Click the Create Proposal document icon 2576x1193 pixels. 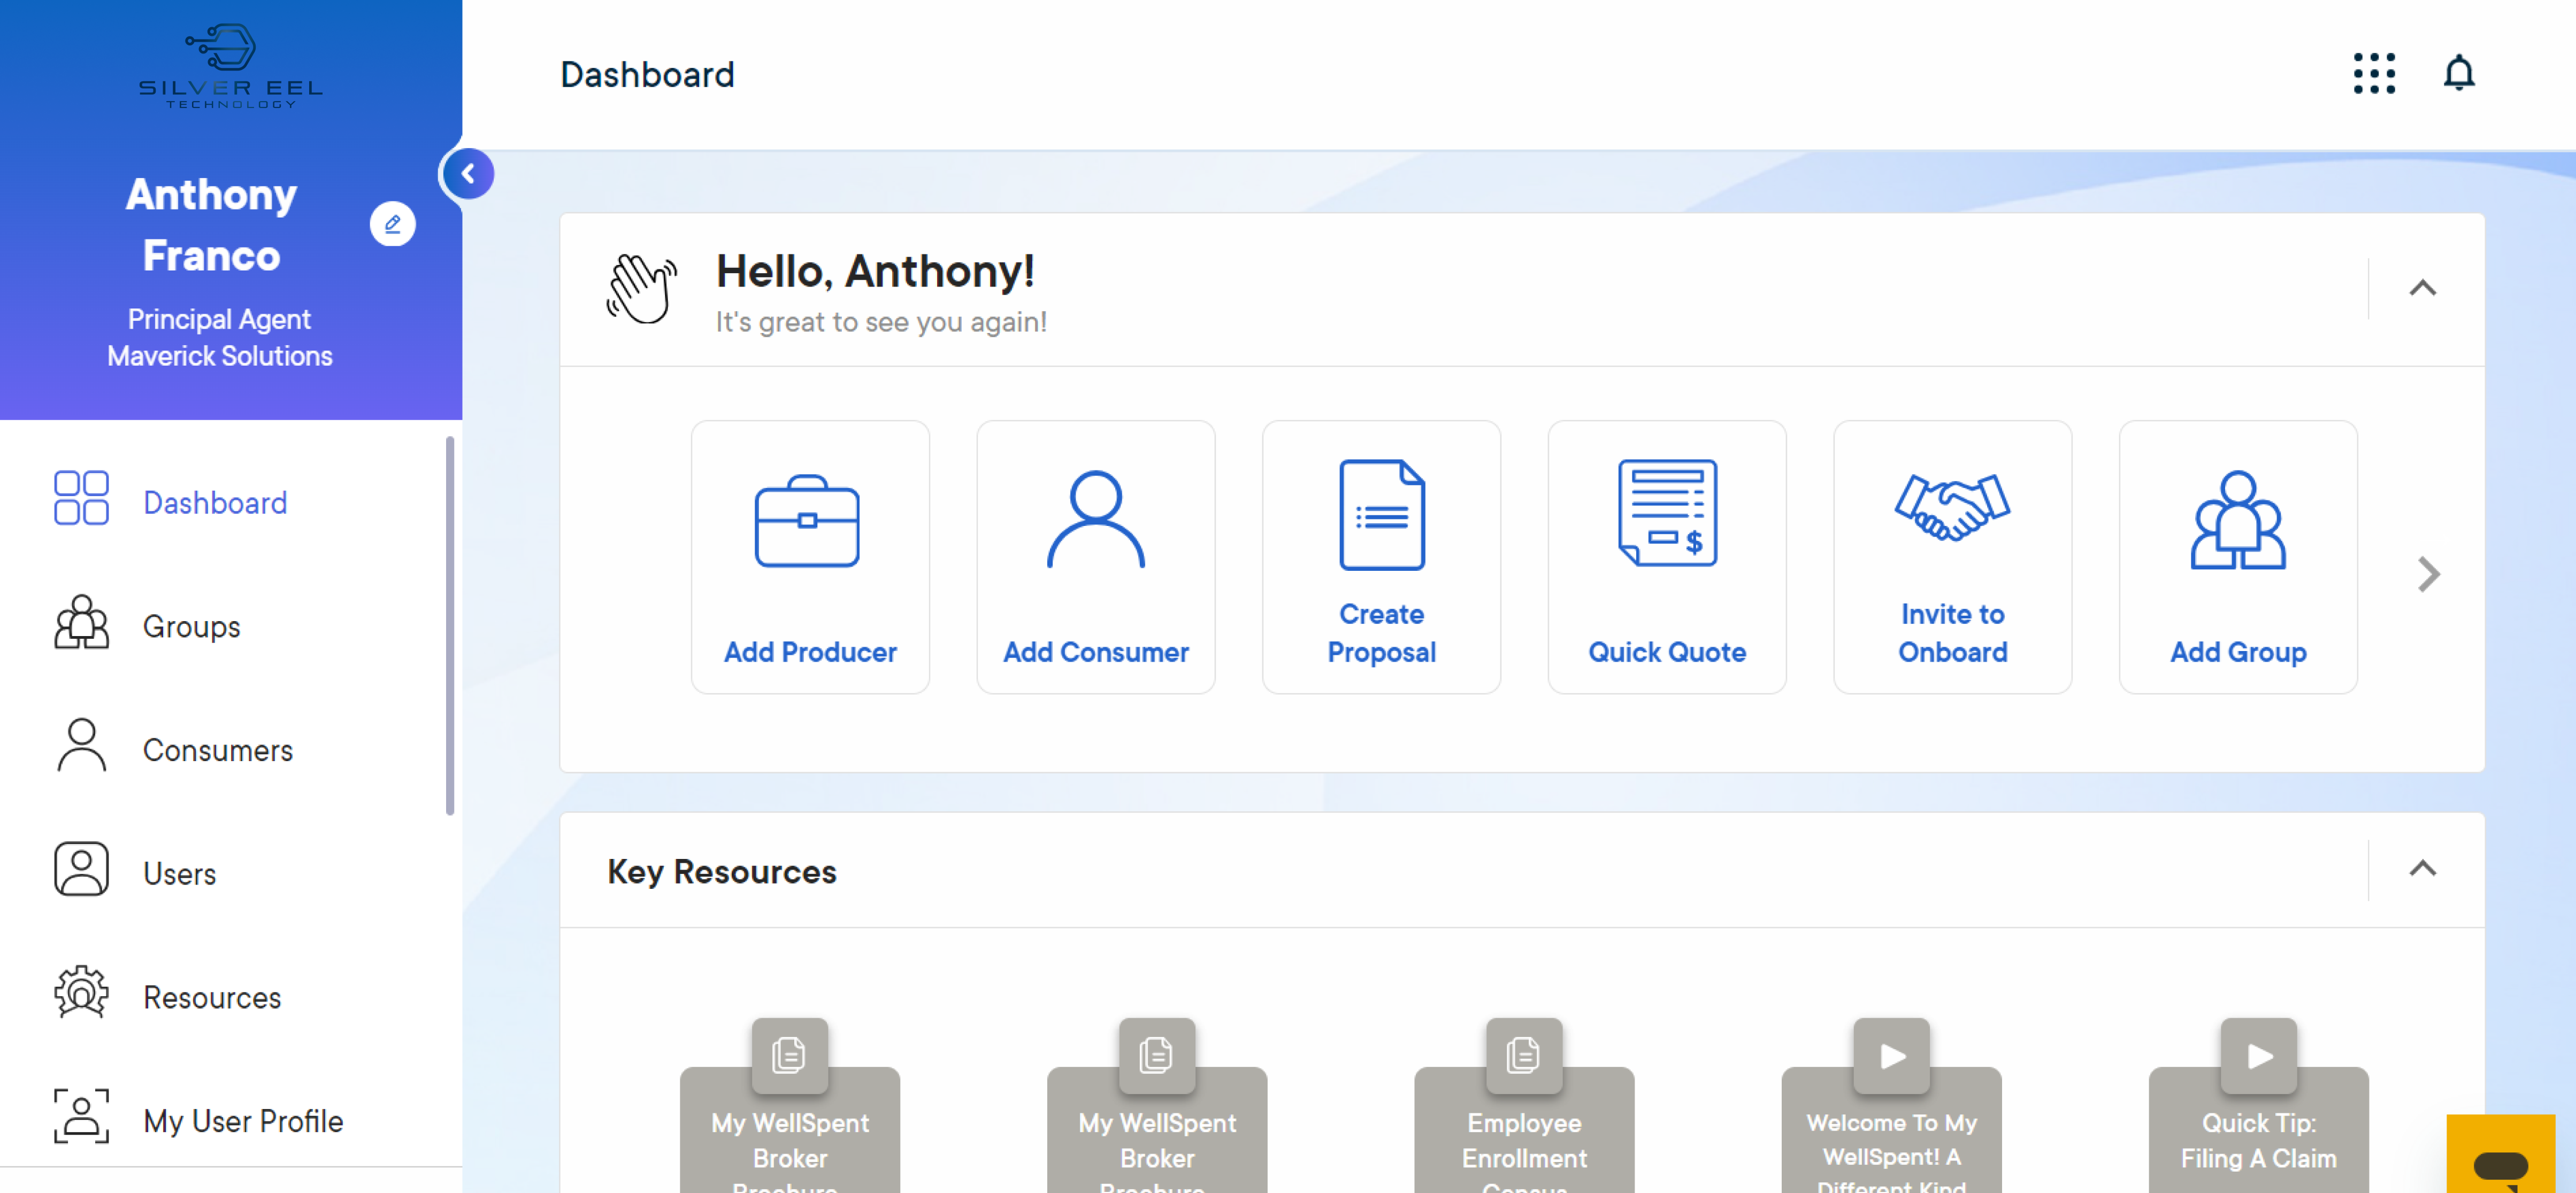pos(1382,516)
